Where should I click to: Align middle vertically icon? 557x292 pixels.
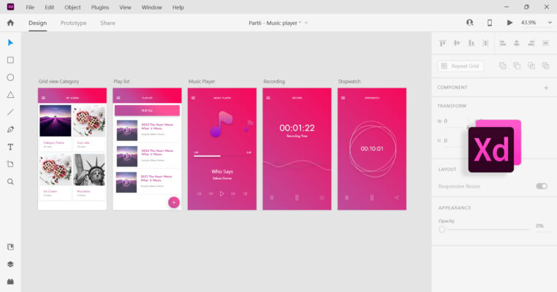pos(457,43)
